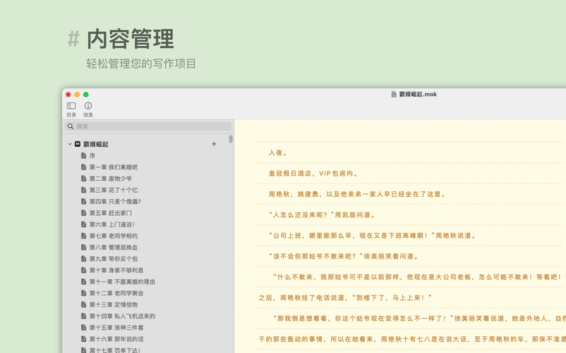The height and width of the screenshot is (353, 566).
Task: Open chapter 第四章 只是个傀儡?
Action: [115, 201]
